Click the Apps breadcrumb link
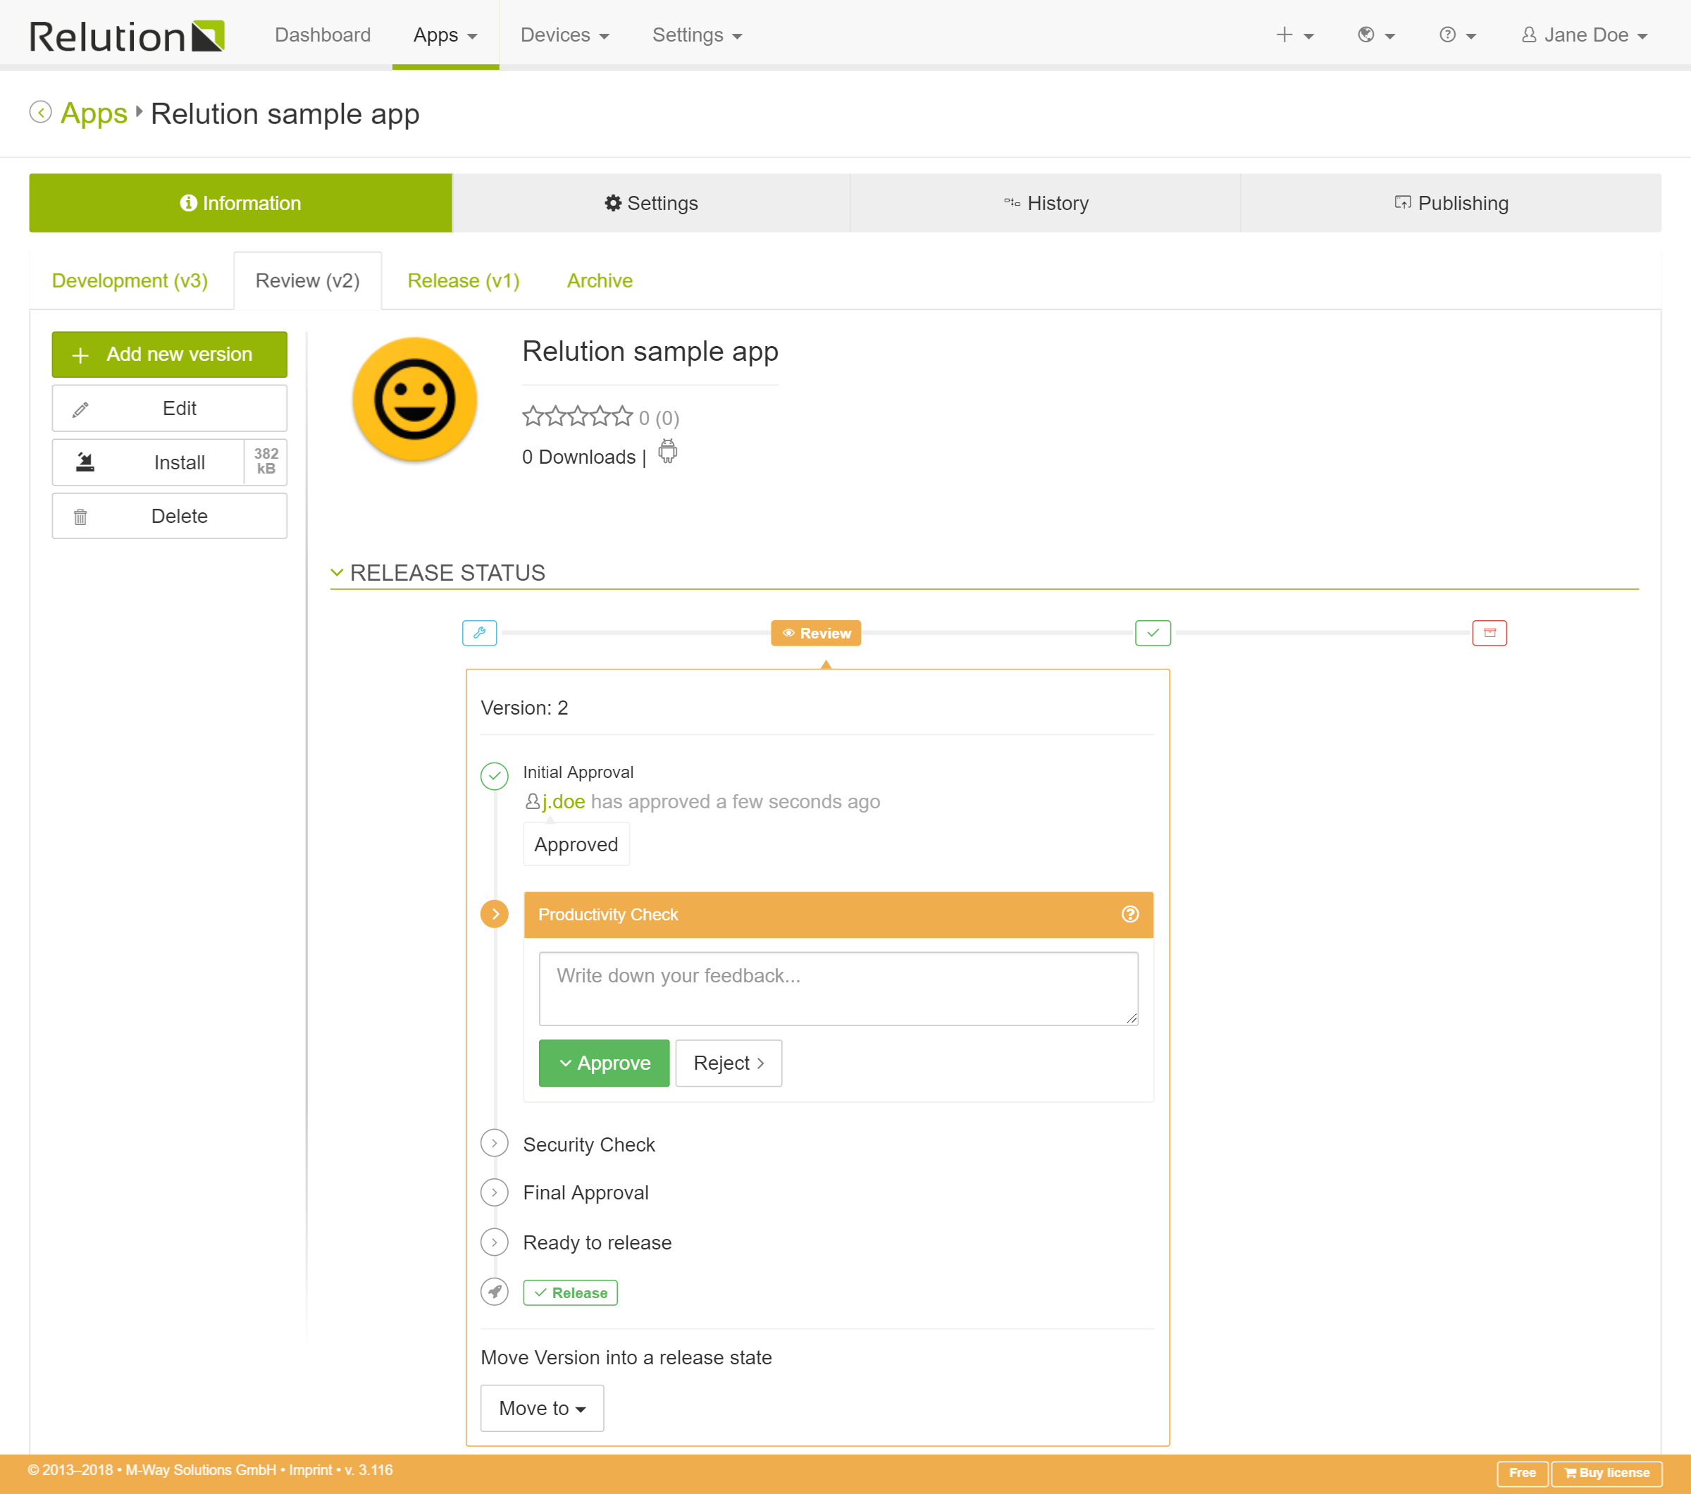 click(94, 113)
